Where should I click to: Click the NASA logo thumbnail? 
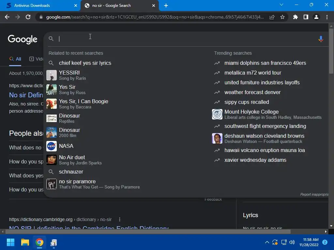52,146
